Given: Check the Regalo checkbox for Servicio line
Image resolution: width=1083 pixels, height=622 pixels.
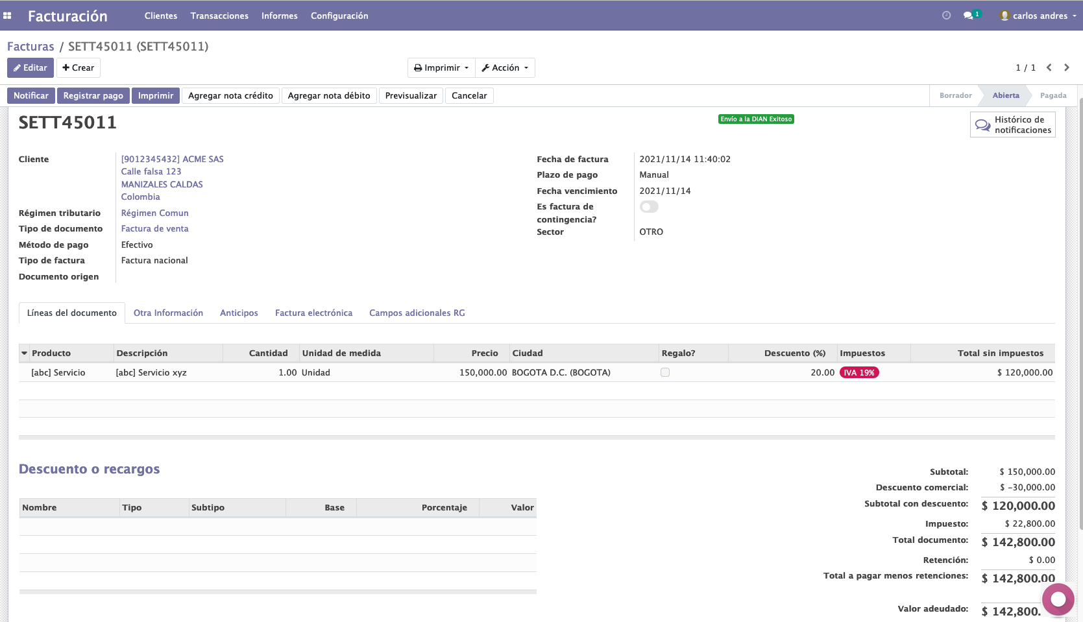Looking at the screenshot, I should pyautogui.click(x=665, y=372).
